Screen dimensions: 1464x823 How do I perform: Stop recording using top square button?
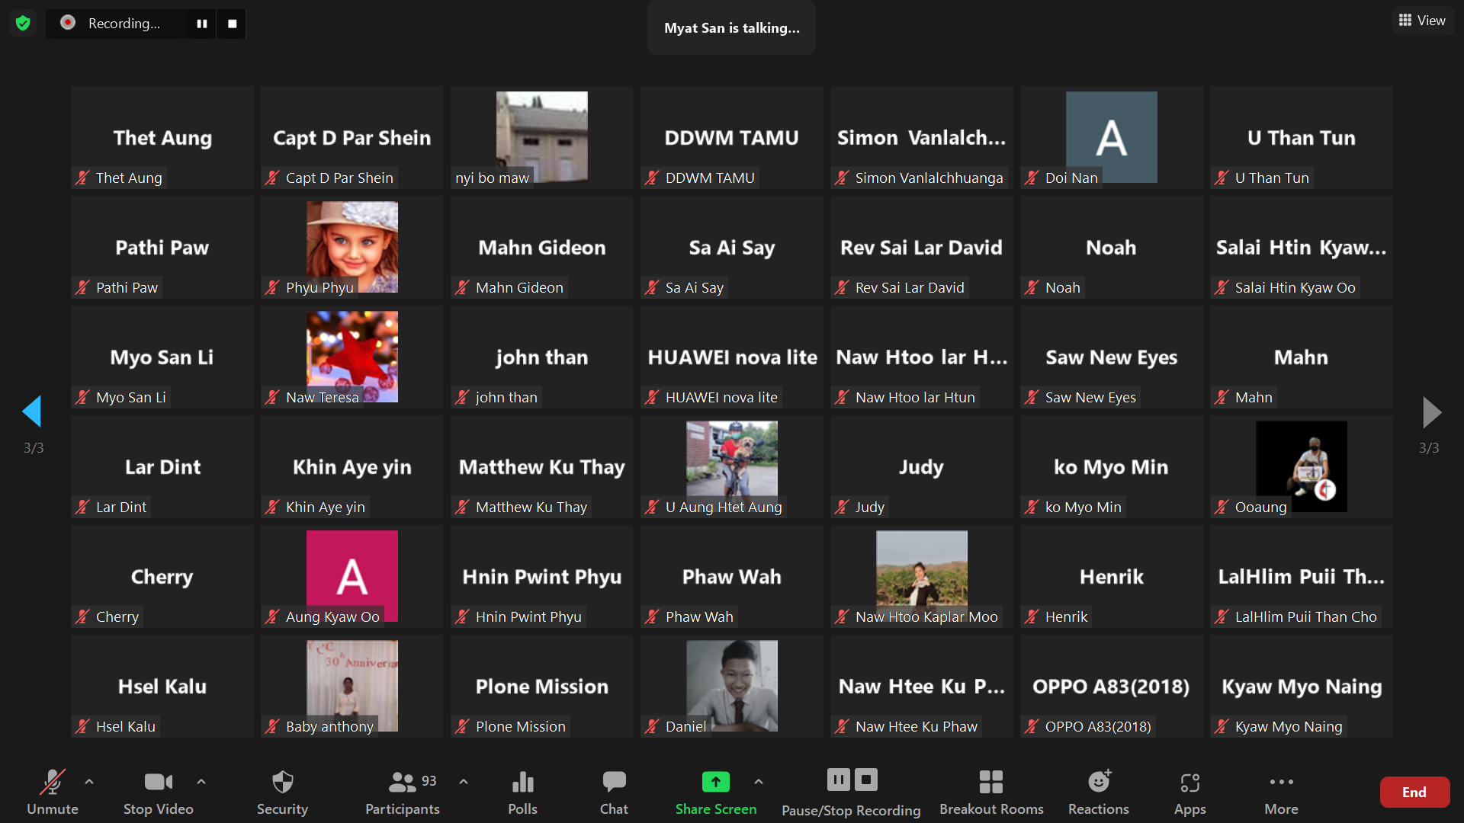coord(232,24)
